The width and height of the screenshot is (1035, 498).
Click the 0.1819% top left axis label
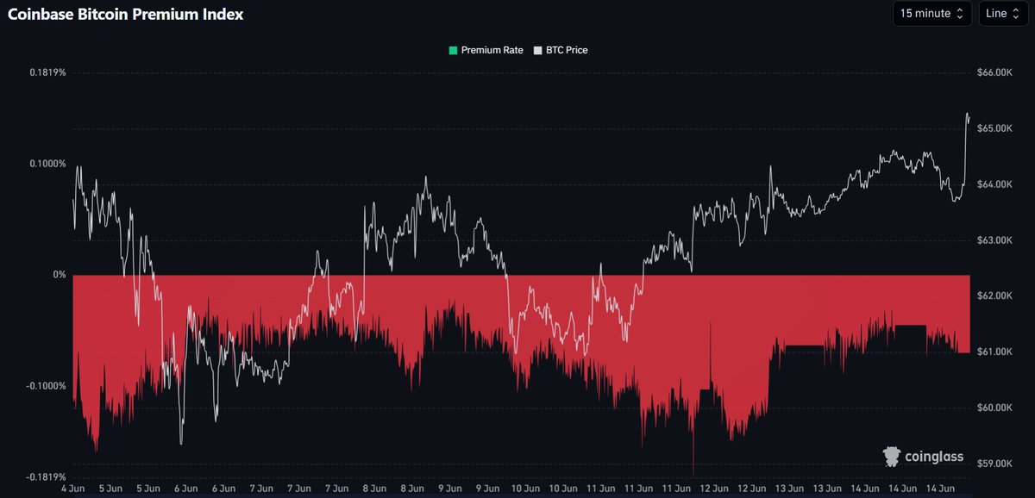tap(47, 73)
